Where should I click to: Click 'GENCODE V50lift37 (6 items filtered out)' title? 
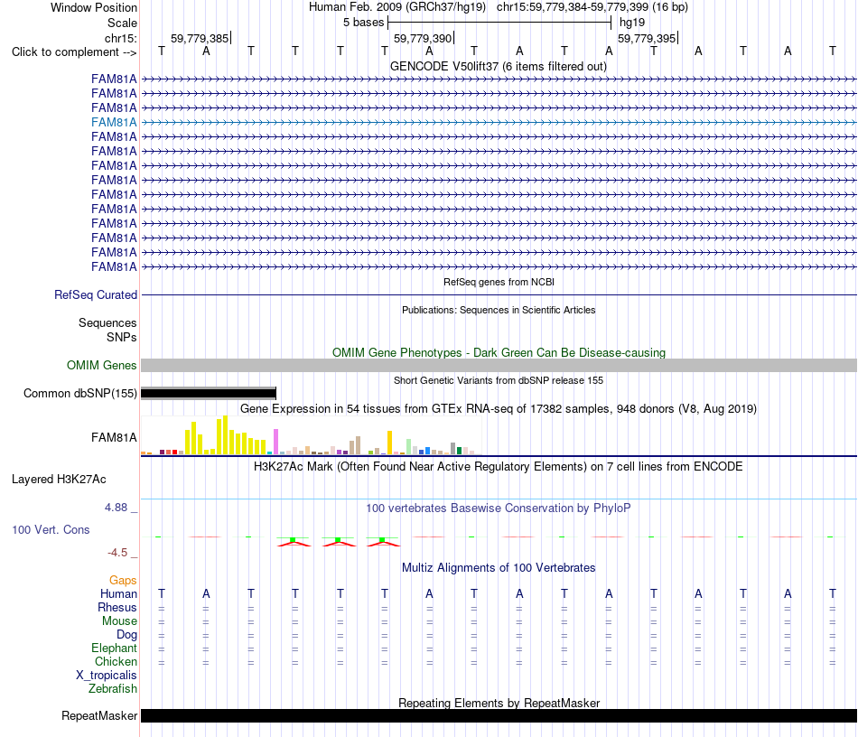pyautogui.click(x=498, y=67)
